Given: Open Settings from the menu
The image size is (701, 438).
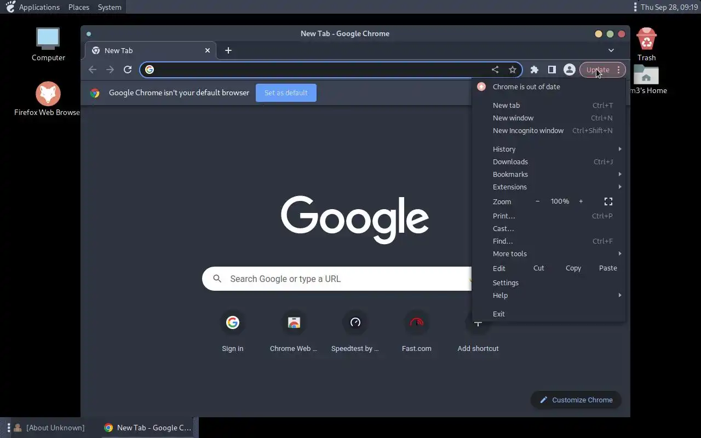Looking at the screenshot, I should click(x=548, y=283).
